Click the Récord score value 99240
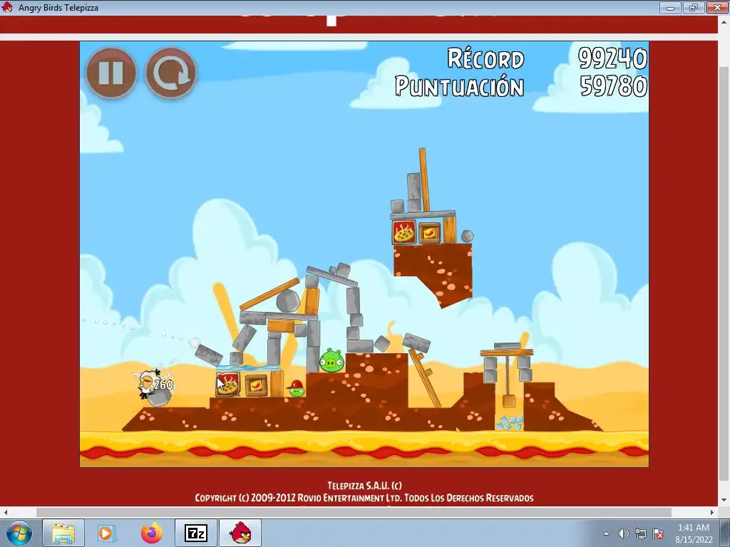This screenshot has width=730, height=547. tap(612, 58)
